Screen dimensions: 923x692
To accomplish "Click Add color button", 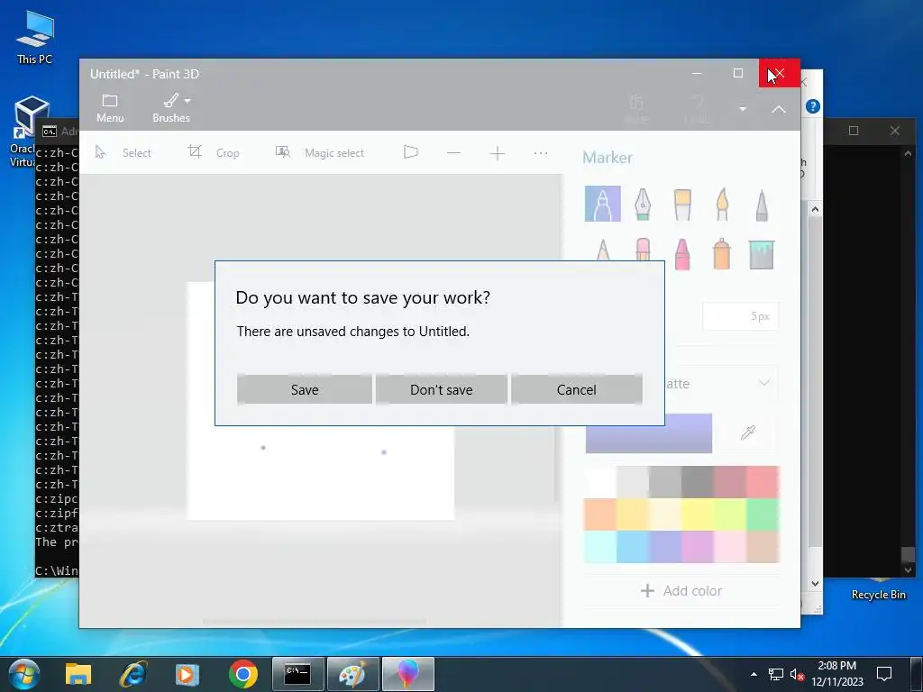I will point(681,591).
